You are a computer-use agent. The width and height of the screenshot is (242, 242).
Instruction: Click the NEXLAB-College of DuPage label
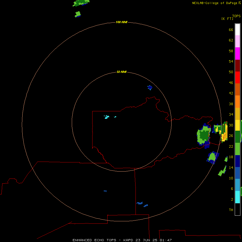click(x=215, y=3)
